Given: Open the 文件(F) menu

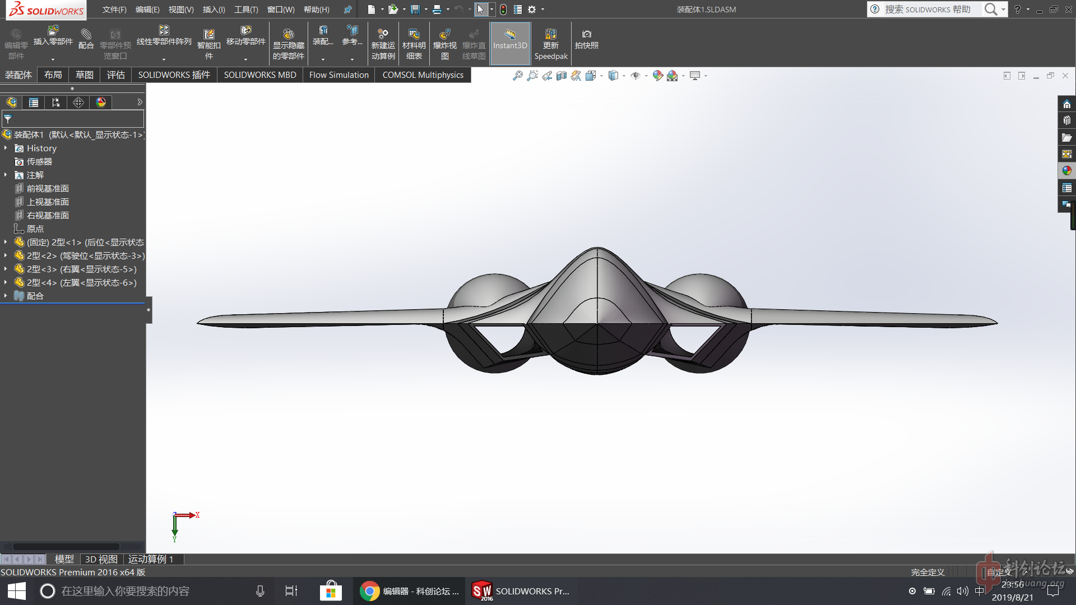Looking at the screenshot, I should [x=114, y=10].
